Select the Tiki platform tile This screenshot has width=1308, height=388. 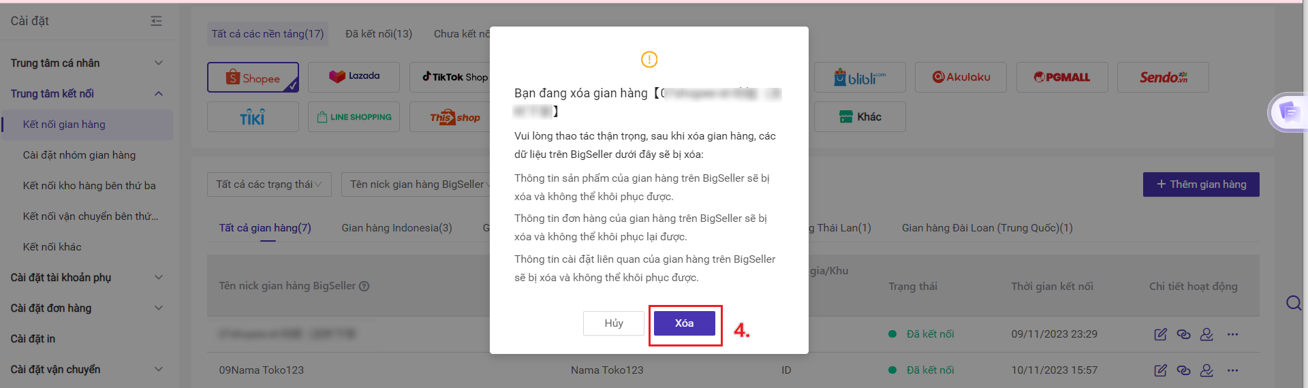tap(253, 117)
